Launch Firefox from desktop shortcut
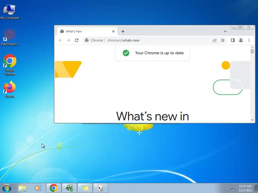 tap(10, 89)
